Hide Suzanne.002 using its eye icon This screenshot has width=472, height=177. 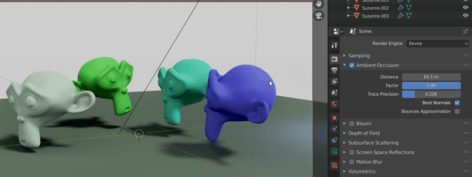click(466, 8)
